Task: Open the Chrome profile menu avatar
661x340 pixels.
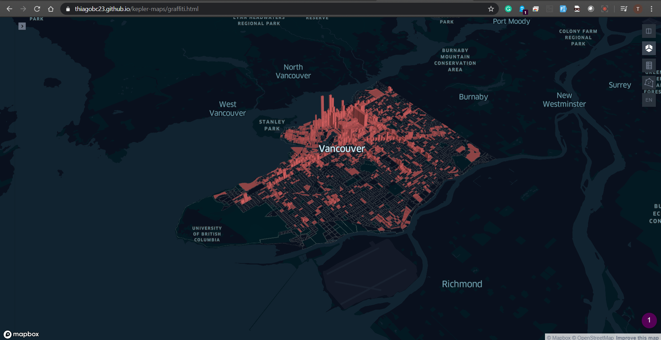Action: coord(638,9)
